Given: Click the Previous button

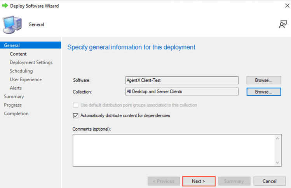Looking at the screenshot, I should [164, 181].
